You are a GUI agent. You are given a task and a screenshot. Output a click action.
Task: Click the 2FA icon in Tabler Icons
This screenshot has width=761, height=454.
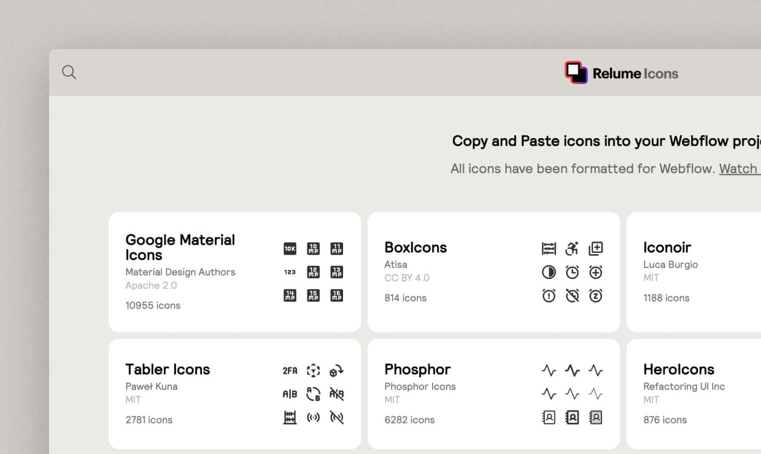pos(289,370)
